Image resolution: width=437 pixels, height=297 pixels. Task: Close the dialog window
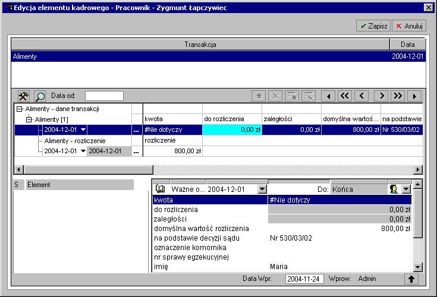[428, 8]
